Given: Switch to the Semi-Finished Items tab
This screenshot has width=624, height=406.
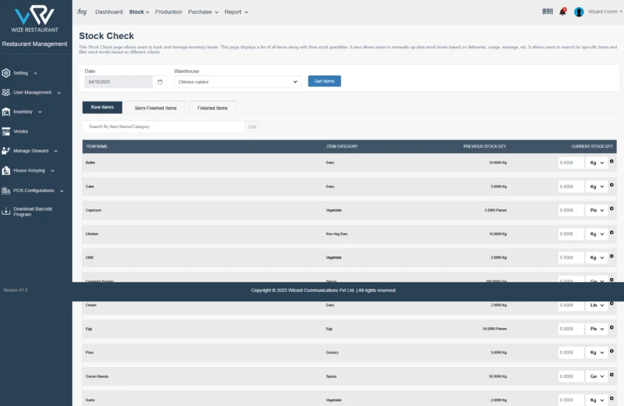Looking at the screenshot, I should coord(155,108).
